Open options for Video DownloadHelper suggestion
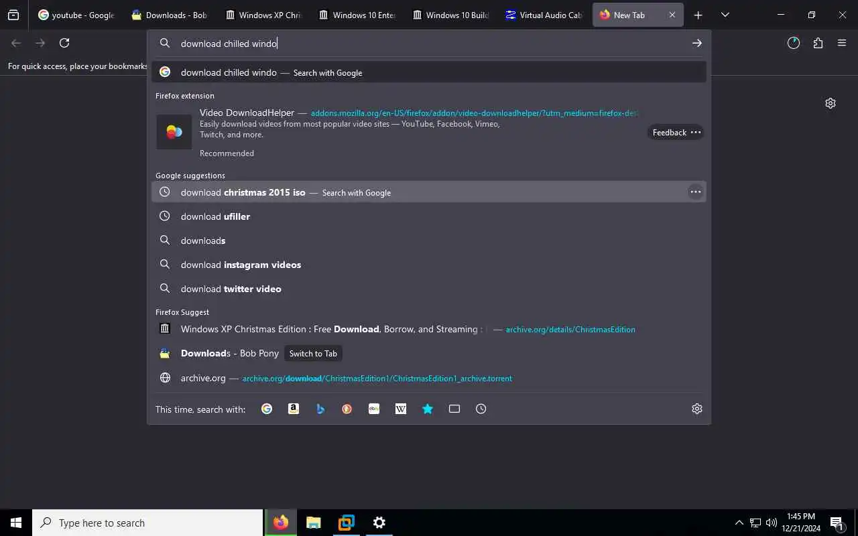 (x=696, y=132)
